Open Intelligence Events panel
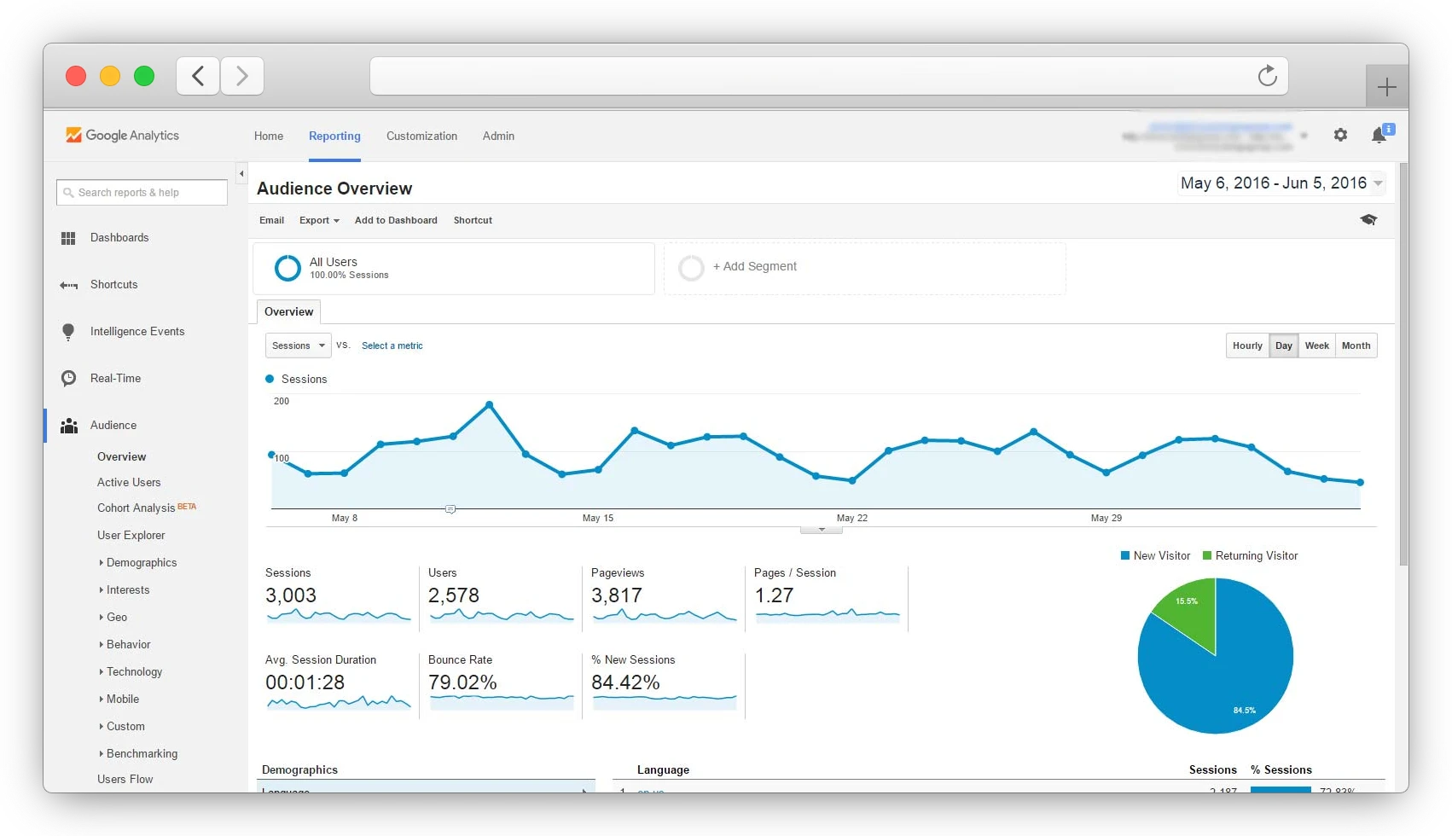 137,331
